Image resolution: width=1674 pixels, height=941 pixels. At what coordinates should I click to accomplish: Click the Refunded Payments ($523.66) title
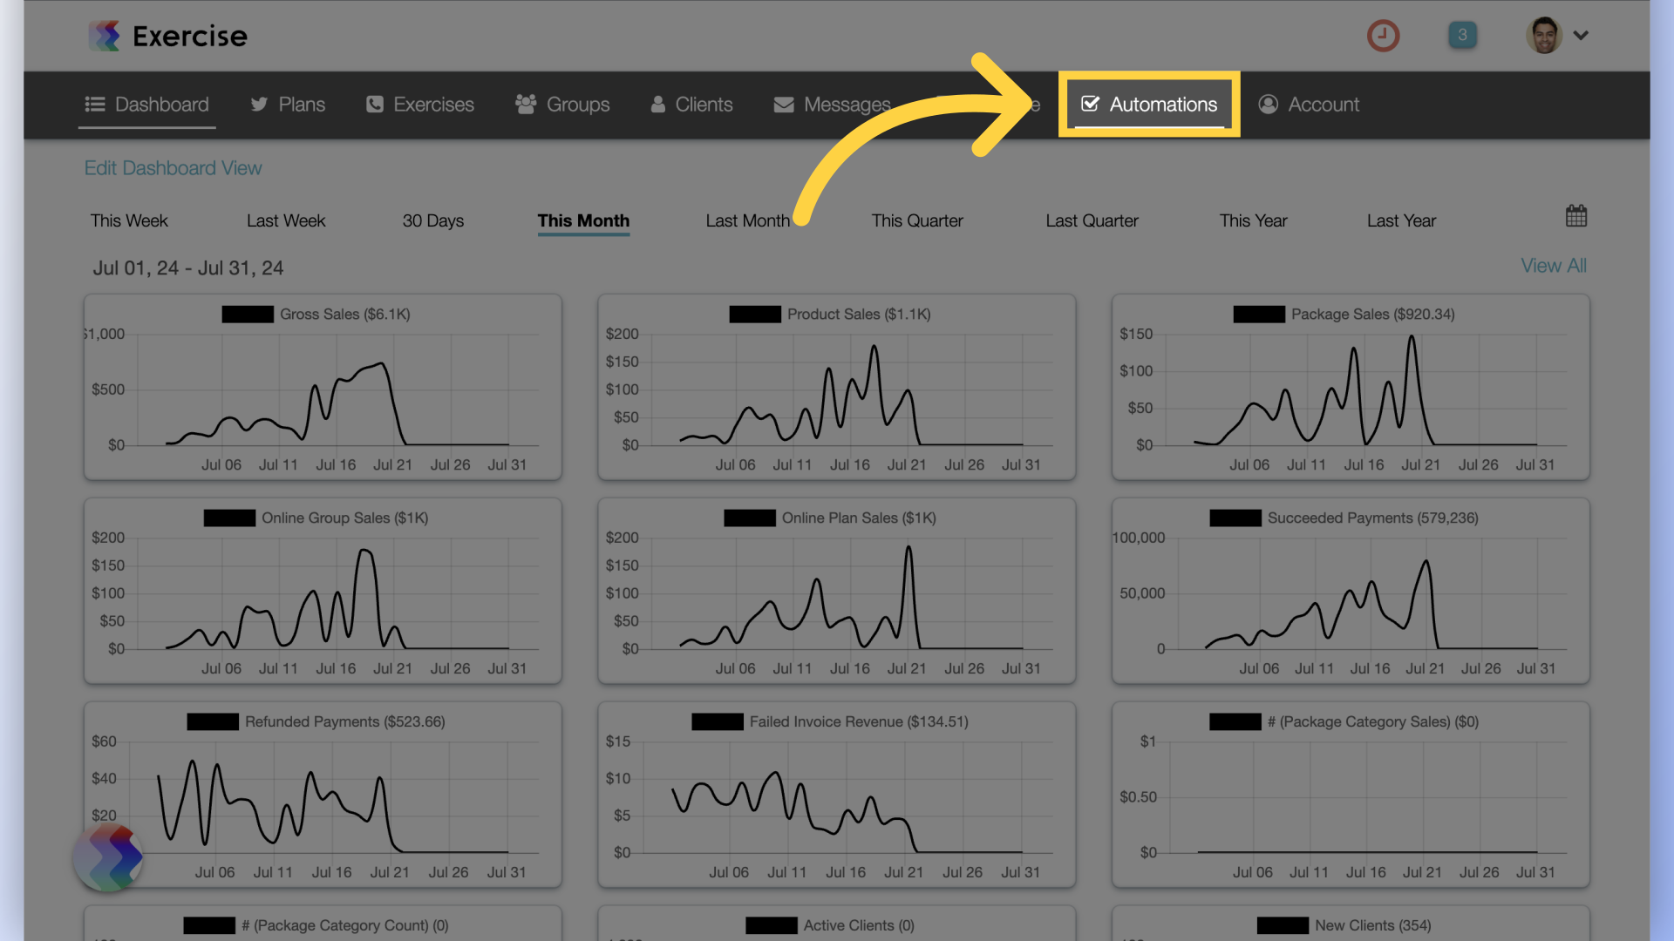[x=345, y=722]
